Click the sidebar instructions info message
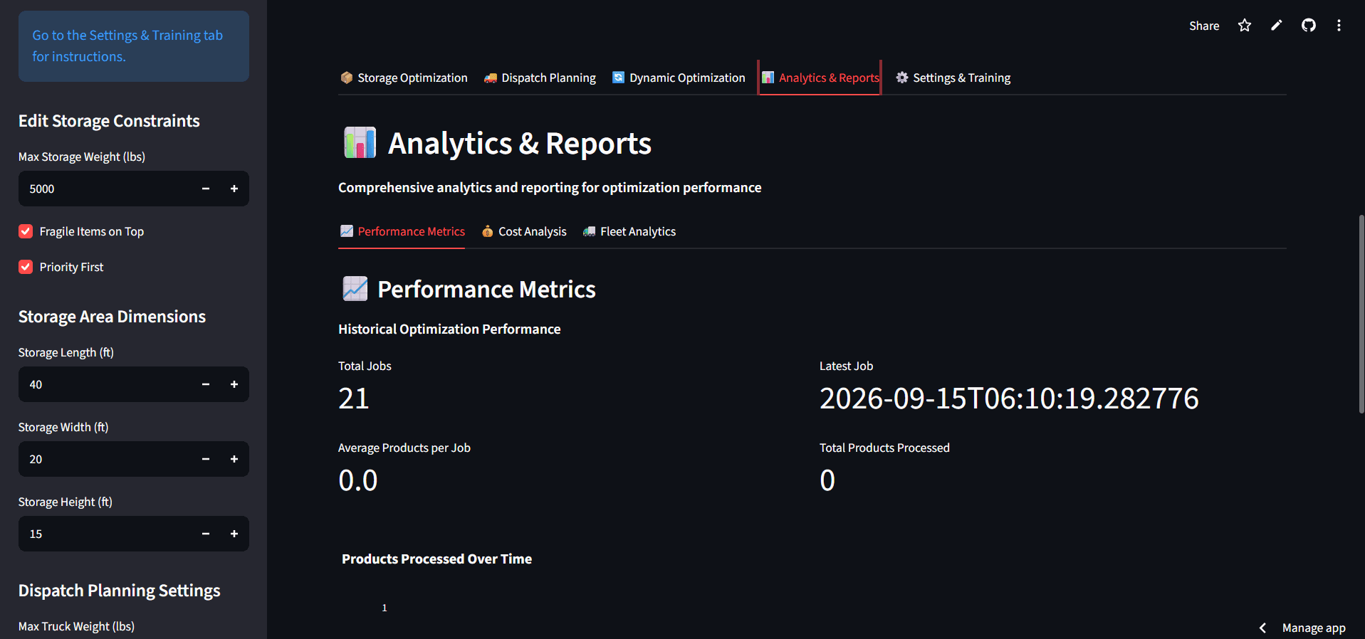The width and height of the screenshot is (1365, 639). 134,46
